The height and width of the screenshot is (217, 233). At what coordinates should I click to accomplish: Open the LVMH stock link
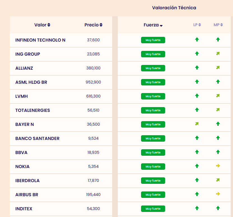pos(22,96)
